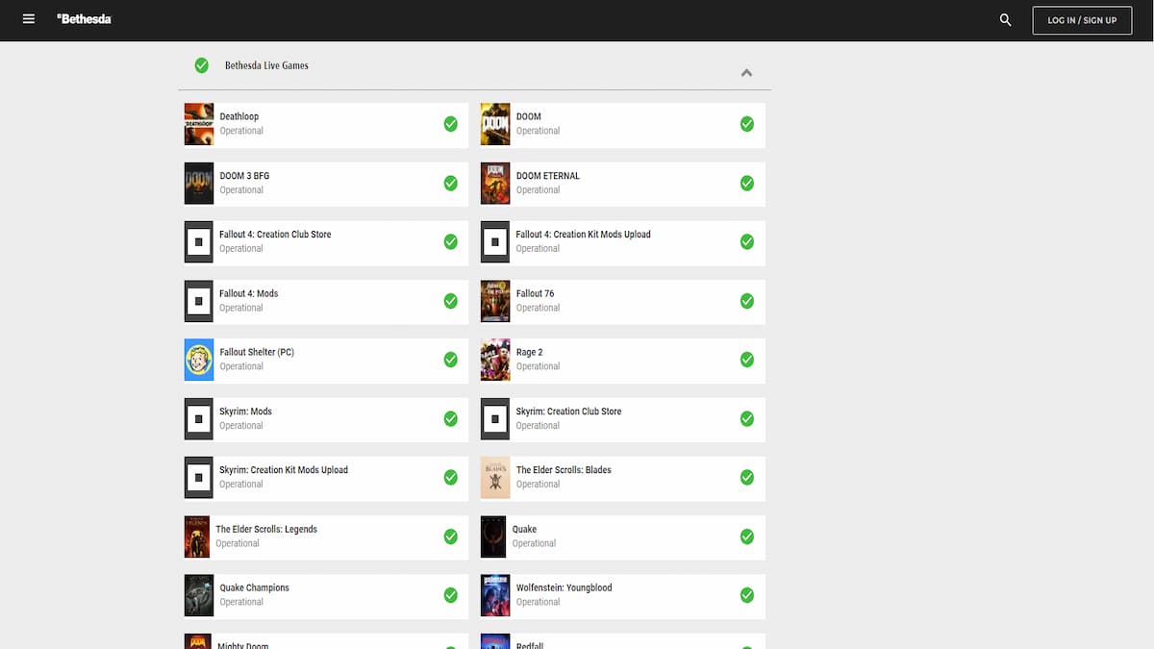Click Wolfenstein: Youngblood operational checkmark
1154x649 pixels.
pyautogui.click(x=746, y=595)
